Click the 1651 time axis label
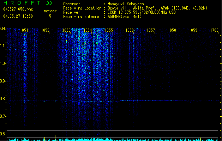Viewport: 222px width, 141px height. pos(24,30)
